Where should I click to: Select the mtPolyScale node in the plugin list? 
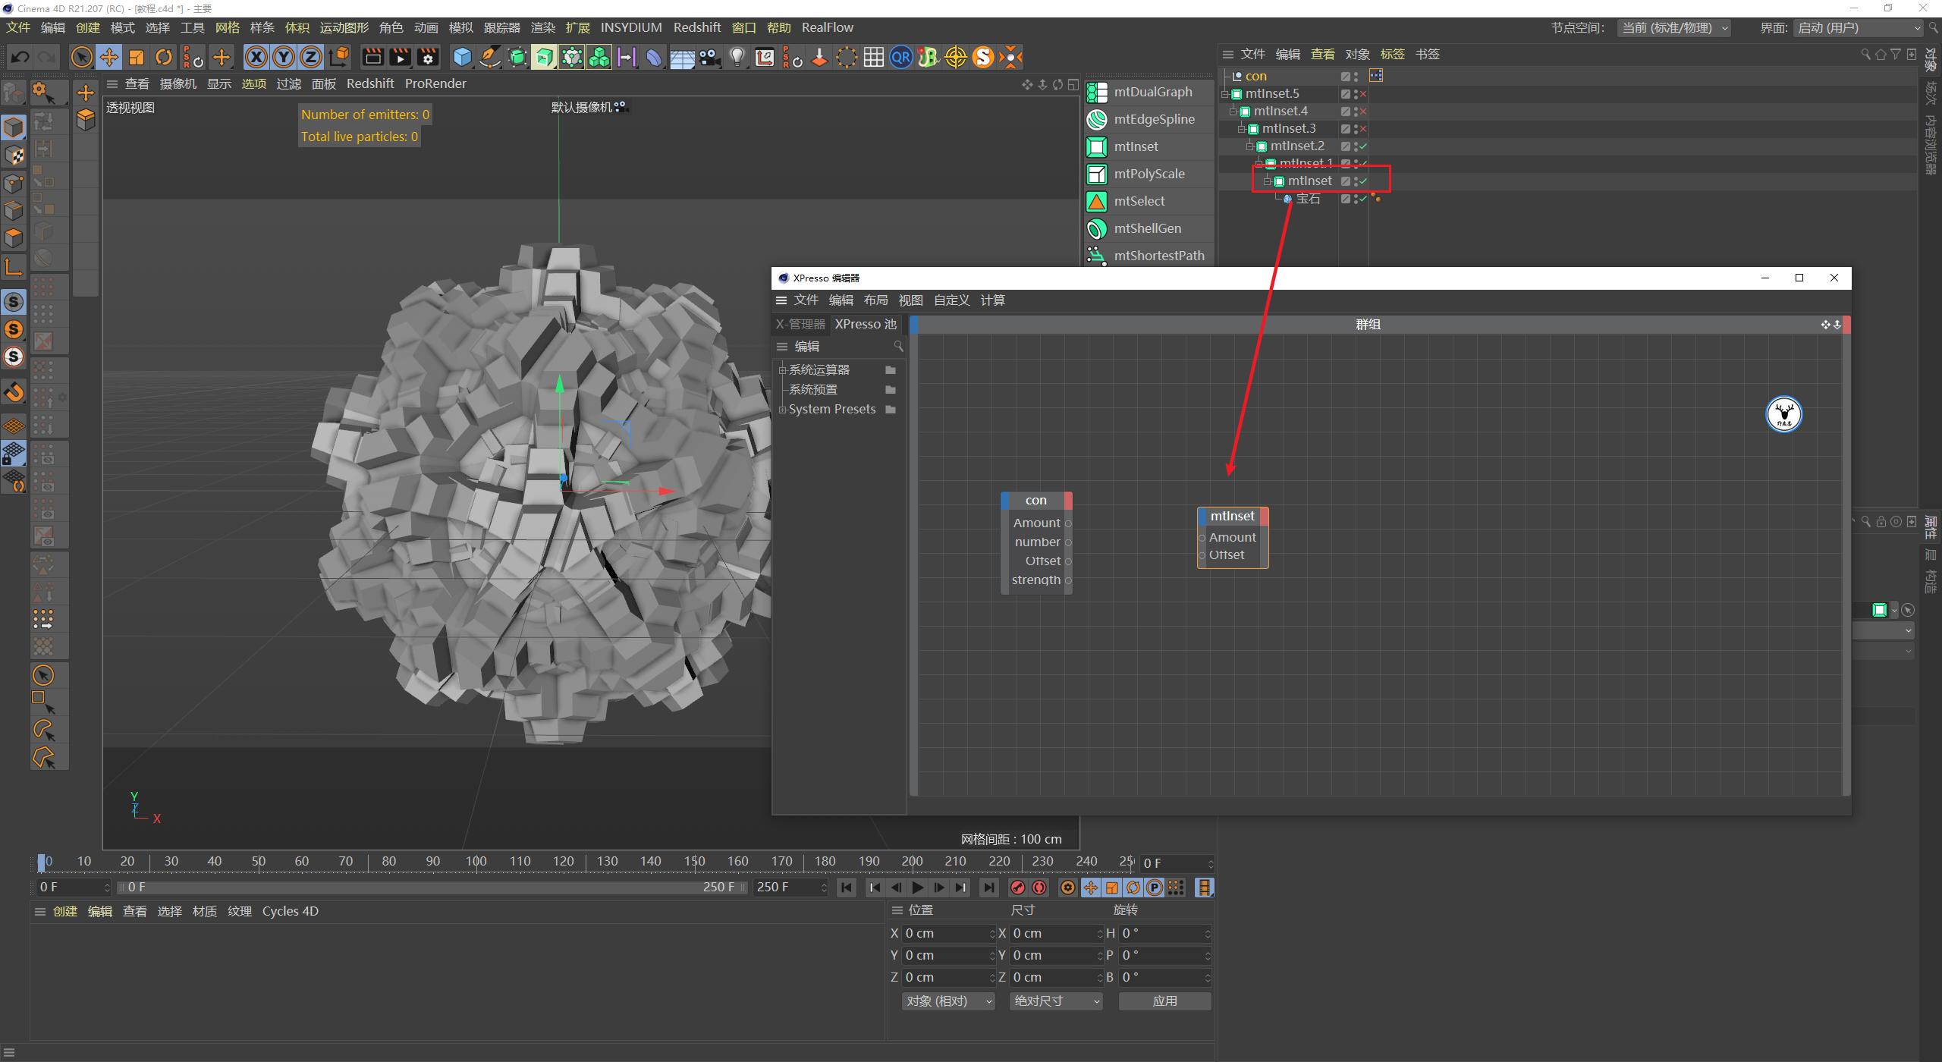pyautogui.click(x=1149, y=174)
